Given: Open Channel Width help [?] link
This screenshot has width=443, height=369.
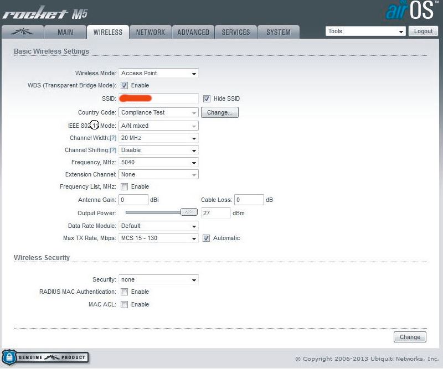Looking at the screenshot, I should coord(113,138).
